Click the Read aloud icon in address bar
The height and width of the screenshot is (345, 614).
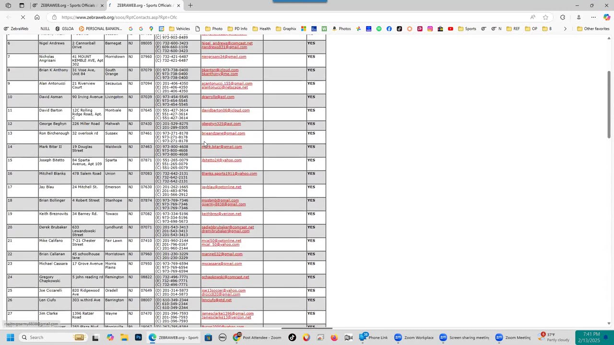click(533, 17)
